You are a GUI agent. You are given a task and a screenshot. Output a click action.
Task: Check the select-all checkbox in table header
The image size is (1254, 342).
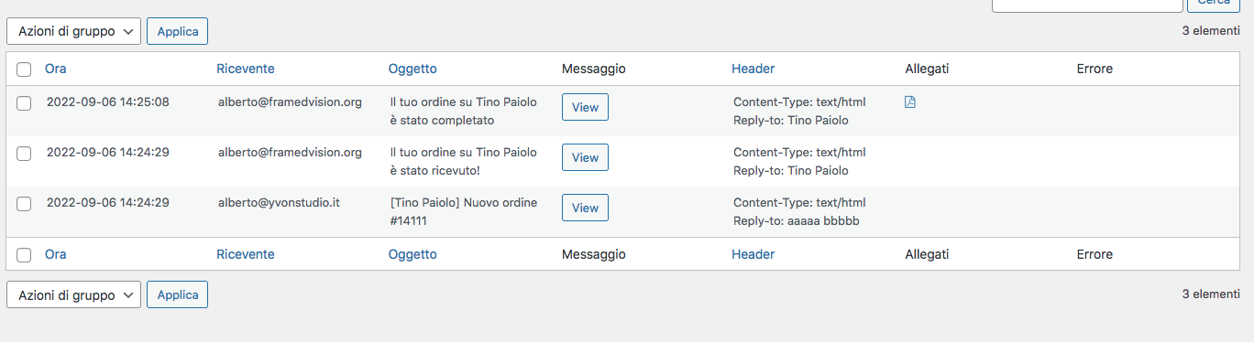[25, 69]
